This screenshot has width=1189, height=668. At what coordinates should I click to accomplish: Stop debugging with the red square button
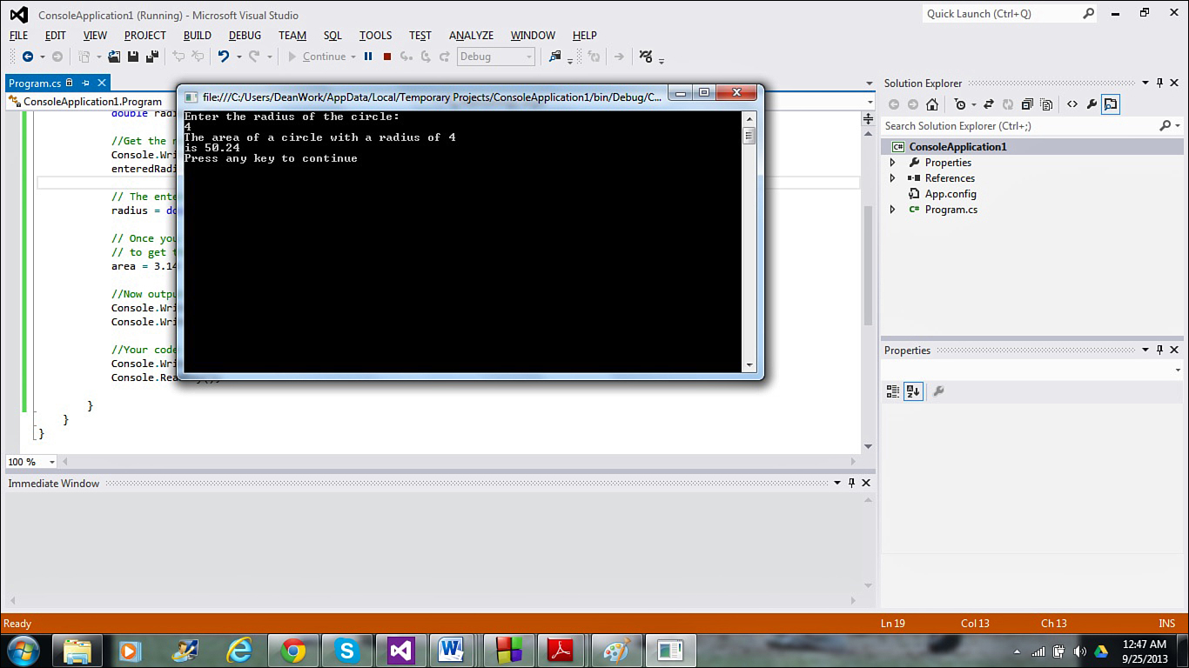click(x=387, y=57)
